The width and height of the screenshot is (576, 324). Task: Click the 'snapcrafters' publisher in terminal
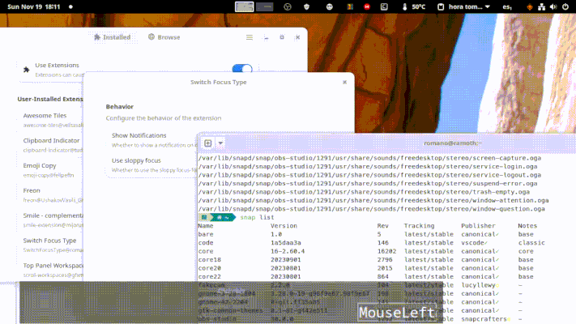click(x=484, y=319)
